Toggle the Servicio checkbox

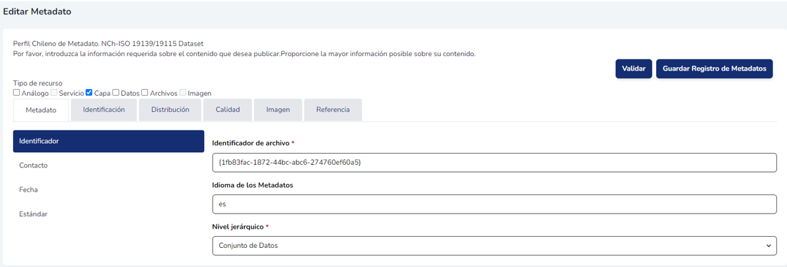point(54,93)
